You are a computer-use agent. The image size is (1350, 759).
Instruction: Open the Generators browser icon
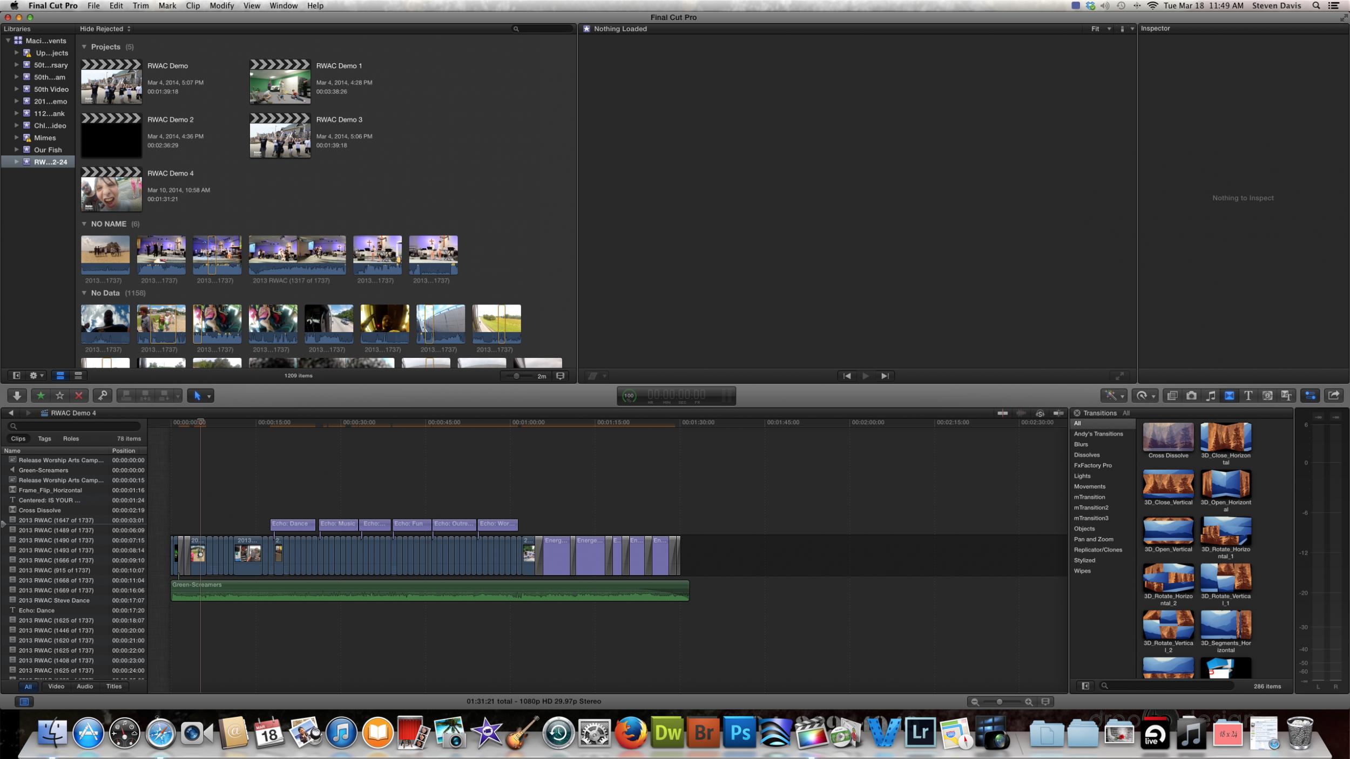coord(1267,396)
